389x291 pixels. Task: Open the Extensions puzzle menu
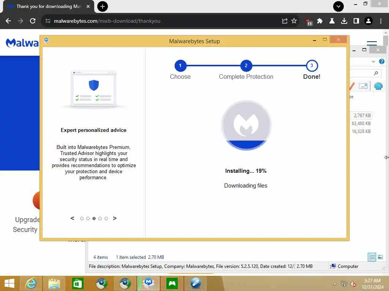click(320, 21)
